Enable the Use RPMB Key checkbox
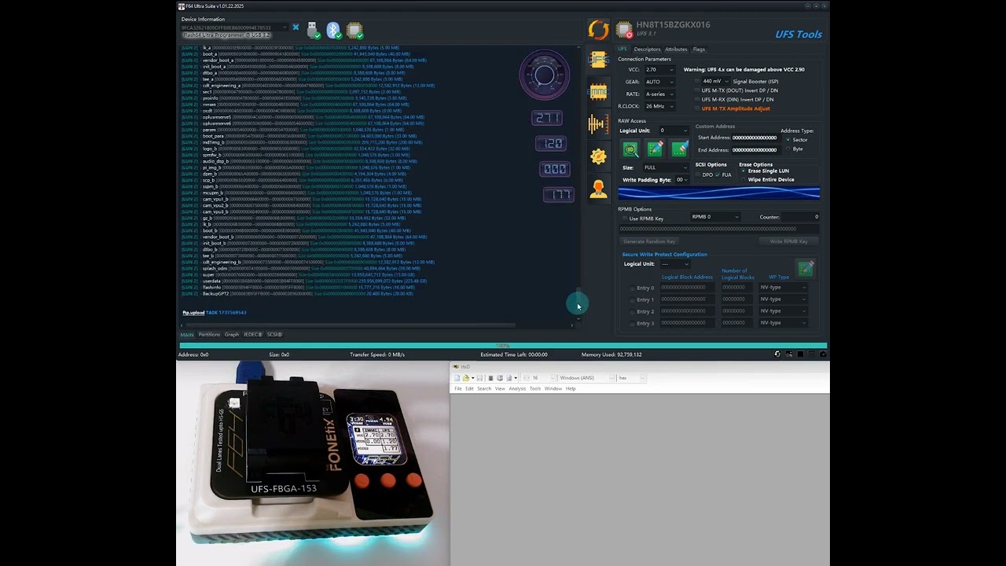Viewport: 1006px width, 566px height. coord(626,218)
